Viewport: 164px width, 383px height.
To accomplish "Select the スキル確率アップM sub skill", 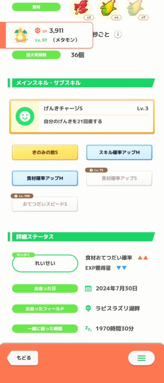I will coord(119,153).
